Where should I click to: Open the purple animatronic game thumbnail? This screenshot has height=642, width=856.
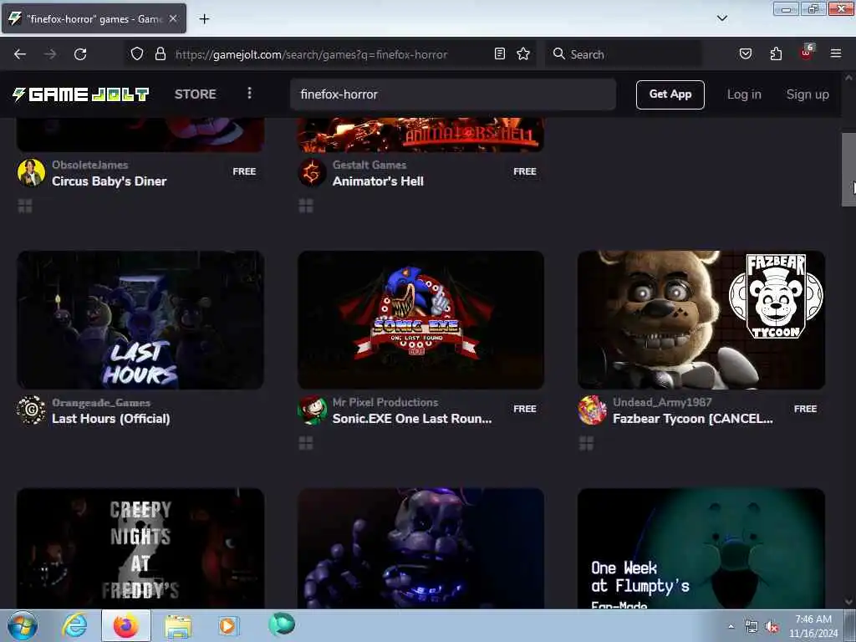pyautogui.click(x=420, y=548)
